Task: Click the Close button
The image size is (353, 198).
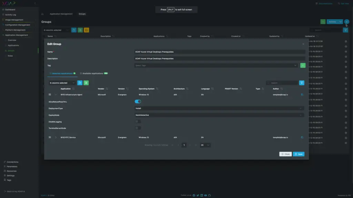Action: 285,154
